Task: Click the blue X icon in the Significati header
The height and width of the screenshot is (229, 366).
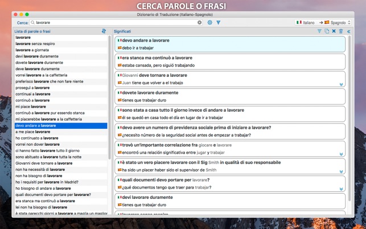Action: (x=334, y=31)
